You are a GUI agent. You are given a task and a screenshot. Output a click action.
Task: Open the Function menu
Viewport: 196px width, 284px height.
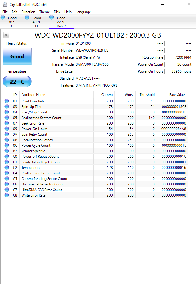28,12
